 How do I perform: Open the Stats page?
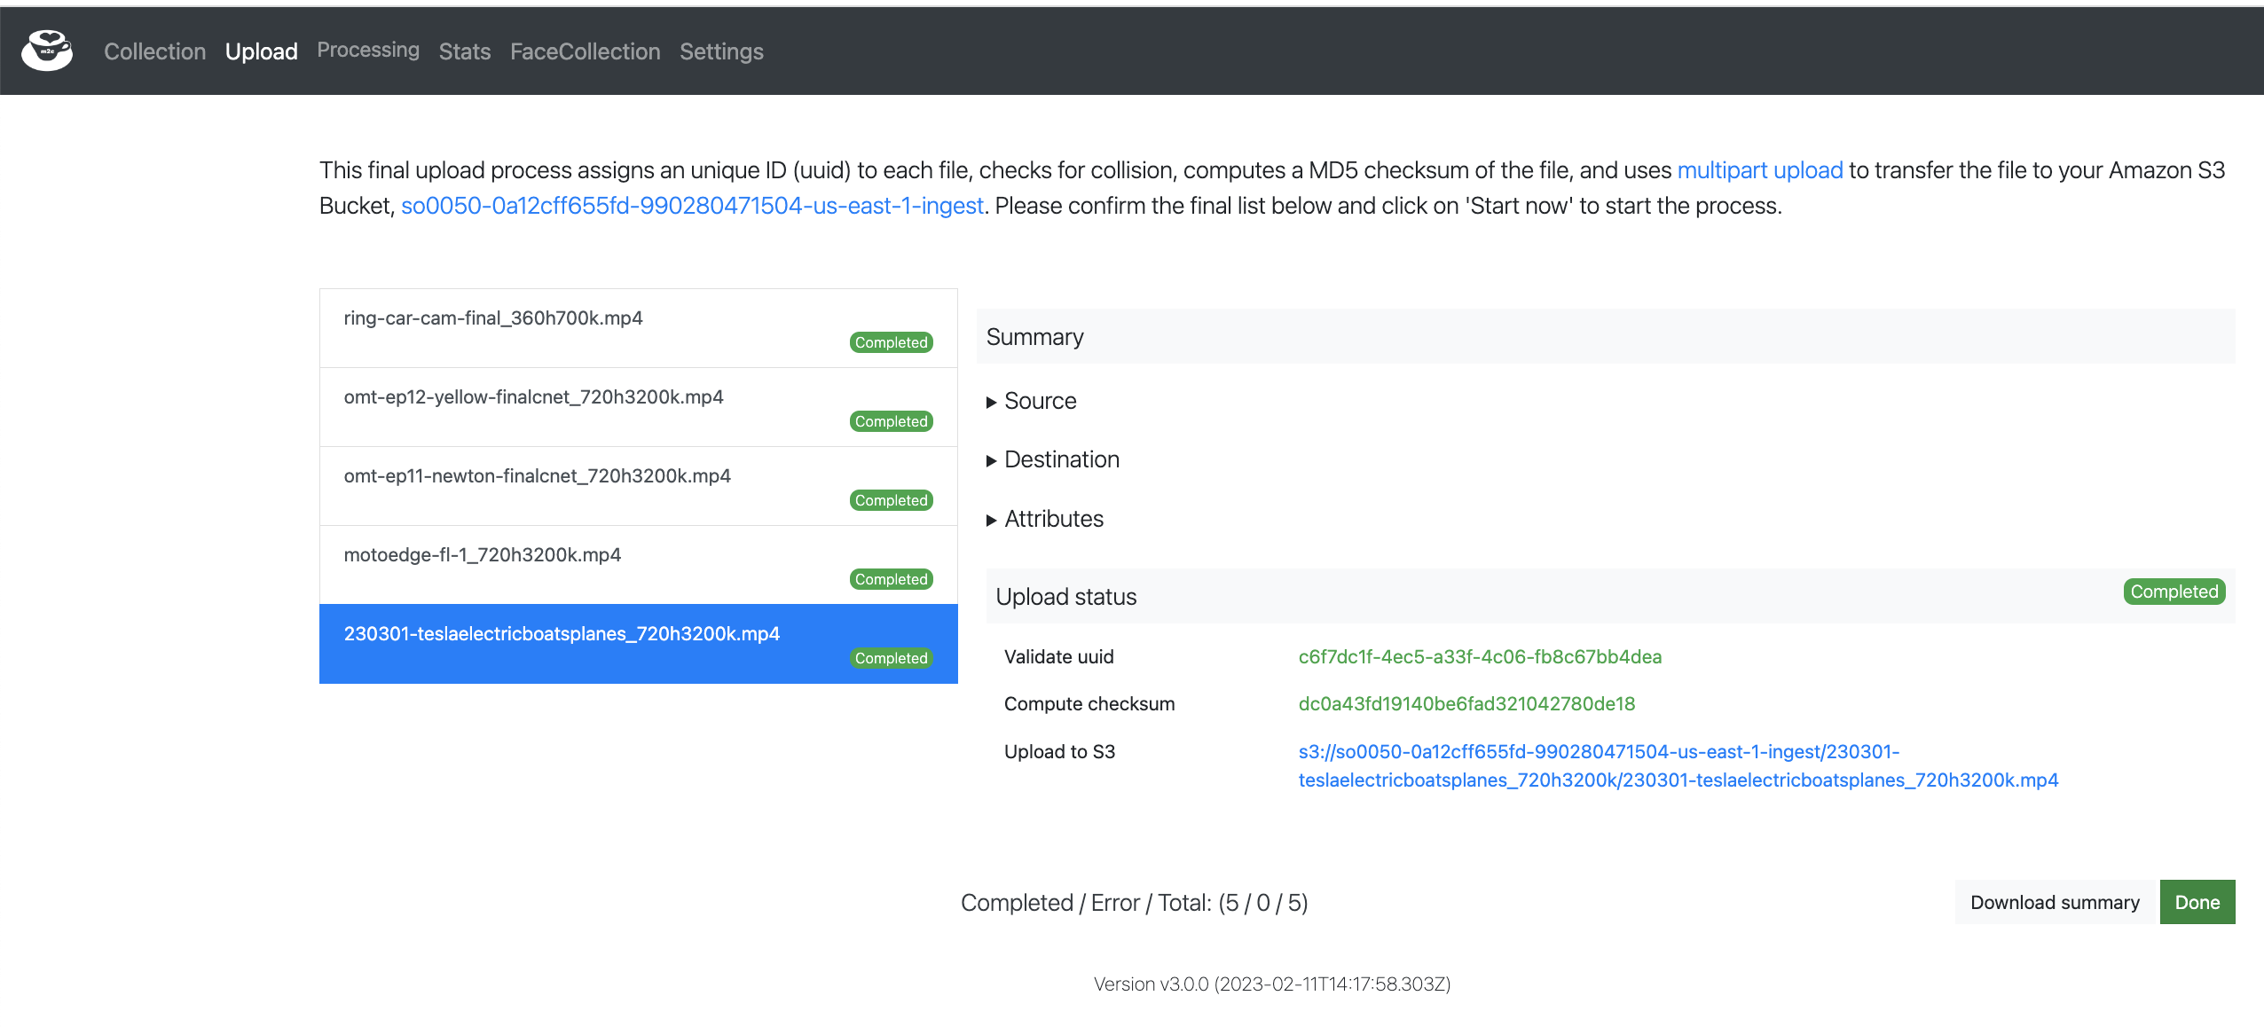click(464, 51)
